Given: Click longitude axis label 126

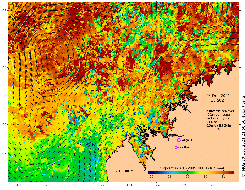Looking at the screenshot, I should pos(212,185).
